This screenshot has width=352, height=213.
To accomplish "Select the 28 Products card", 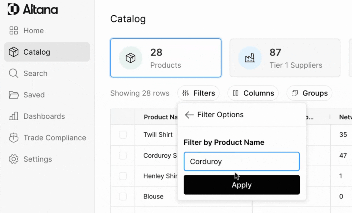I will (x=166, y=58).
